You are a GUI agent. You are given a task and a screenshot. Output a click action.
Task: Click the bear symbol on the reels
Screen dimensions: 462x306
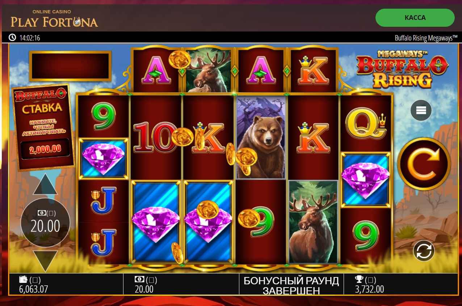(261, 137)
